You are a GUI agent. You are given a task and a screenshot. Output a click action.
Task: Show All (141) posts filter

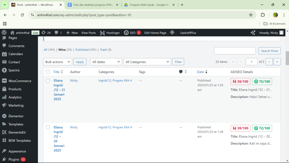click(49, 50)
